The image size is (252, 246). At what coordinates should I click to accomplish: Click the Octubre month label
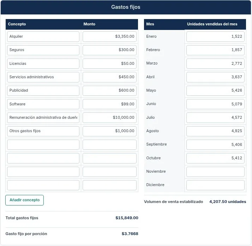click(x=153, y=158)
